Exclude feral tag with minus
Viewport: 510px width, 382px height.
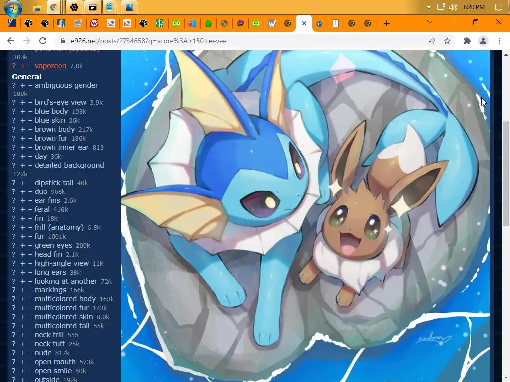pos(30,209)
